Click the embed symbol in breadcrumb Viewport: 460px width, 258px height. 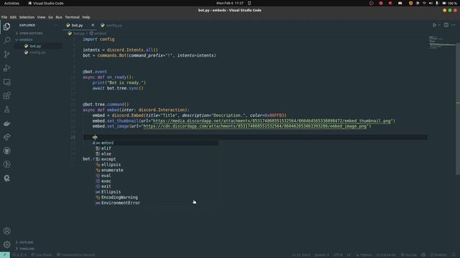tap(98, 34)
